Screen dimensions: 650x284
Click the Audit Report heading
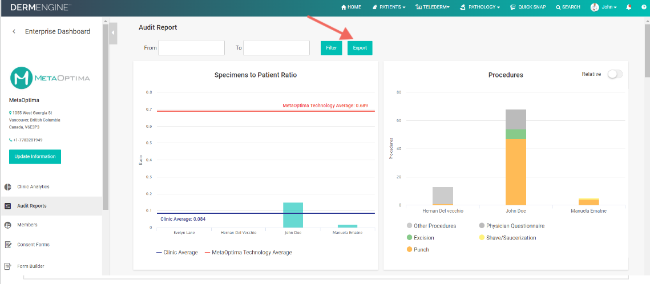pyautogui.click(x=158, y=27)
